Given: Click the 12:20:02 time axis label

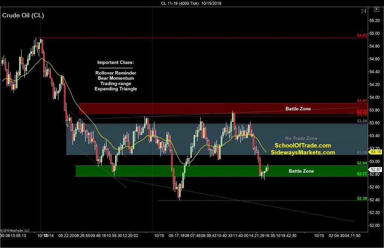Looking at the screenshot, I should (130, 236).
